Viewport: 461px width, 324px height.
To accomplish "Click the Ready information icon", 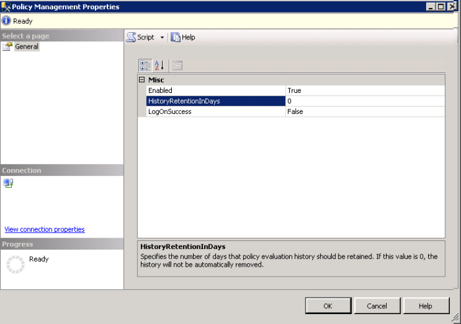I will pos(7,21).
